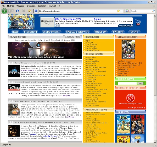Open the address bar history dropdown
This screenshot has width=157, height=147.
pos(122,11)
